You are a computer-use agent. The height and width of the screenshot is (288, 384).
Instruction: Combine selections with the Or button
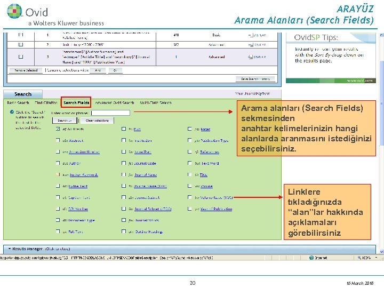click(x=115, y=70)
